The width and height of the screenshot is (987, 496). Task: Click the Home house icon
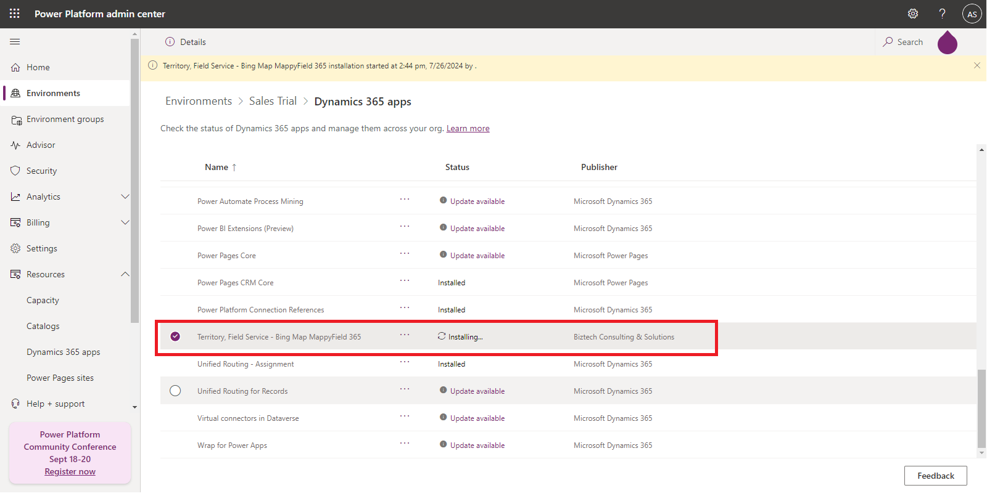pyautogui.click(x=15, y=68)
